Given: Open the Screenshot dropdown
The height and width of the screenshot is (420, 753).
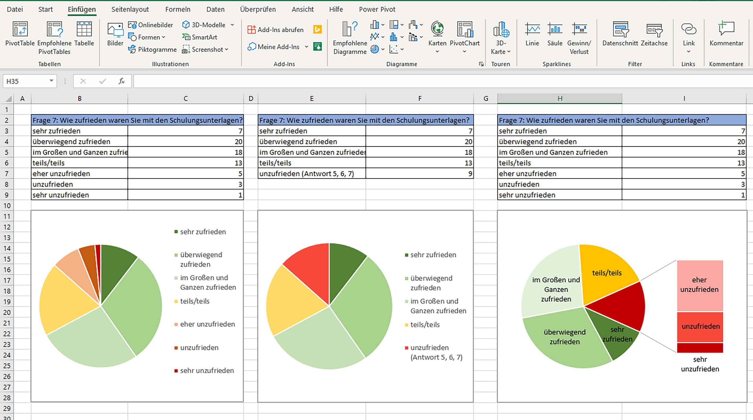Looking at the screenshot, I should pyautogui.click(x=227, y=49).
